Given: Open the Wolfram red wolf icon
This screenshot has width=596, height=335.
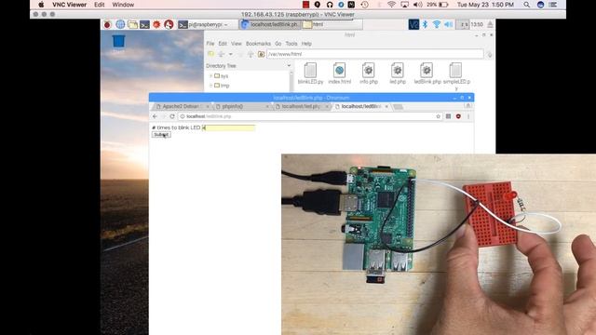Looking at the screenshot, I should (169, 25).
